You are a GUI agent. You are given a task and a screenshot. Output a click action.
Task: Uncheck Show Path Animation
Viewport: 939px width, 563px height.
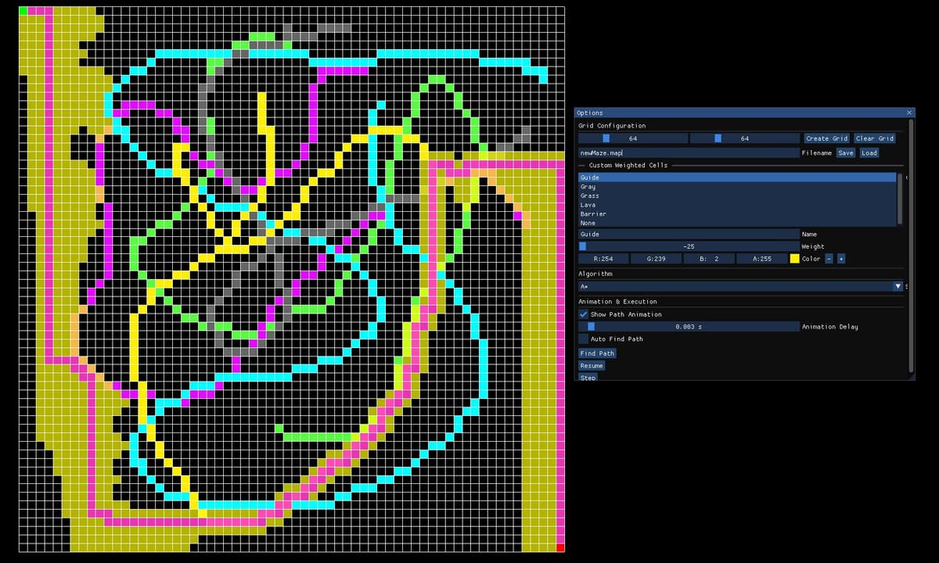point(583,314)
